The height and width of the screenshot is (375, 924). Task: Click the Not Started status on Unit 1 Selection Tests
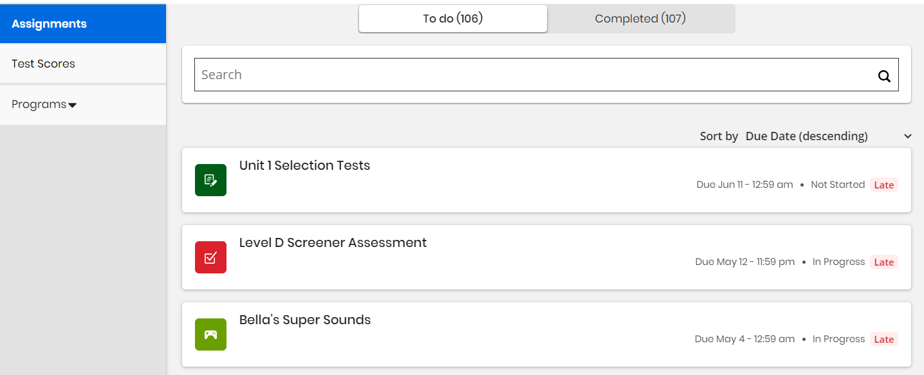tap(838, 185)
